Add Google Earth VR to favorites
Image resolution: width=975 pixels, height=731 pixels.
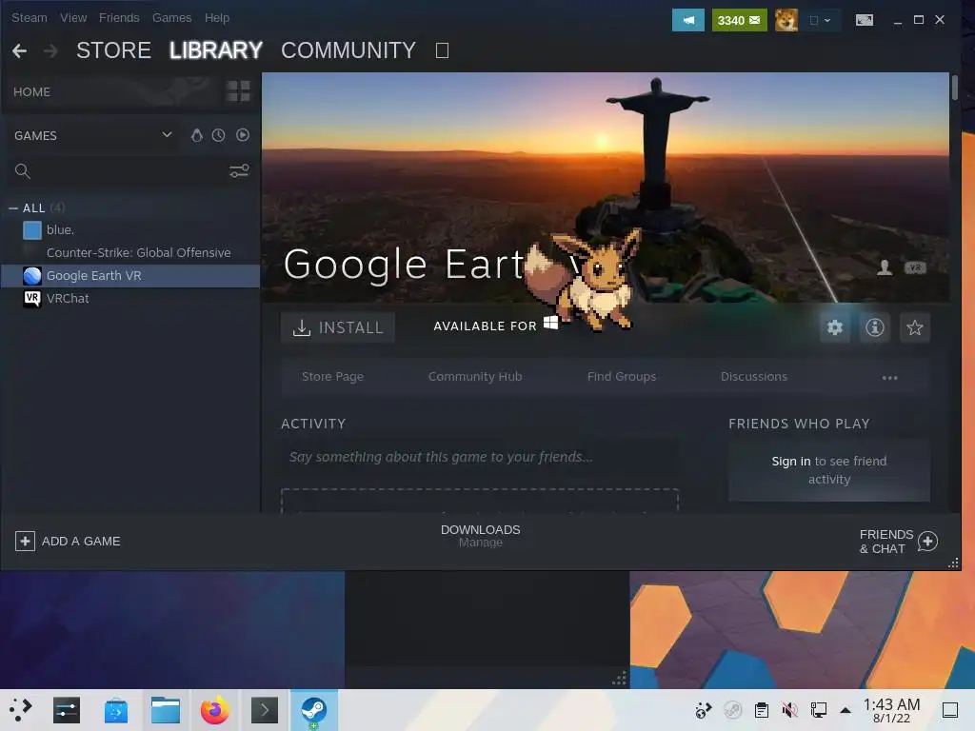914,327
